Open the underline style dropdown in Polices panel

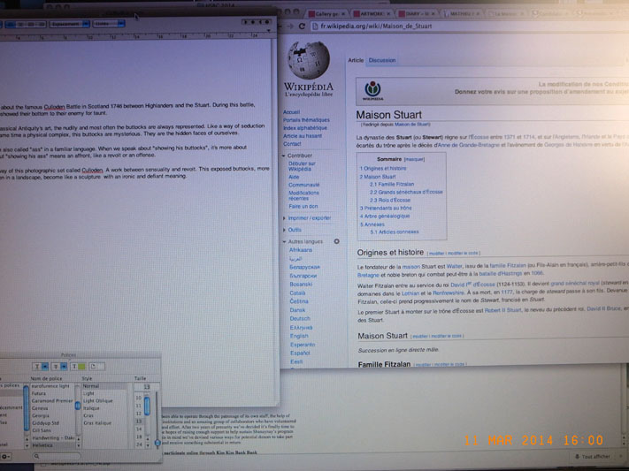(x=41, y=367)
